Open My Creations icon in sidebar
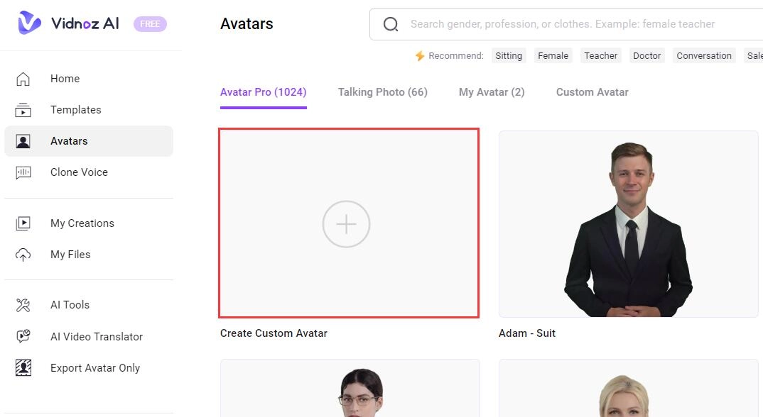Image resolution: width=763 pixels, height=417 pixels. [23, 223]
